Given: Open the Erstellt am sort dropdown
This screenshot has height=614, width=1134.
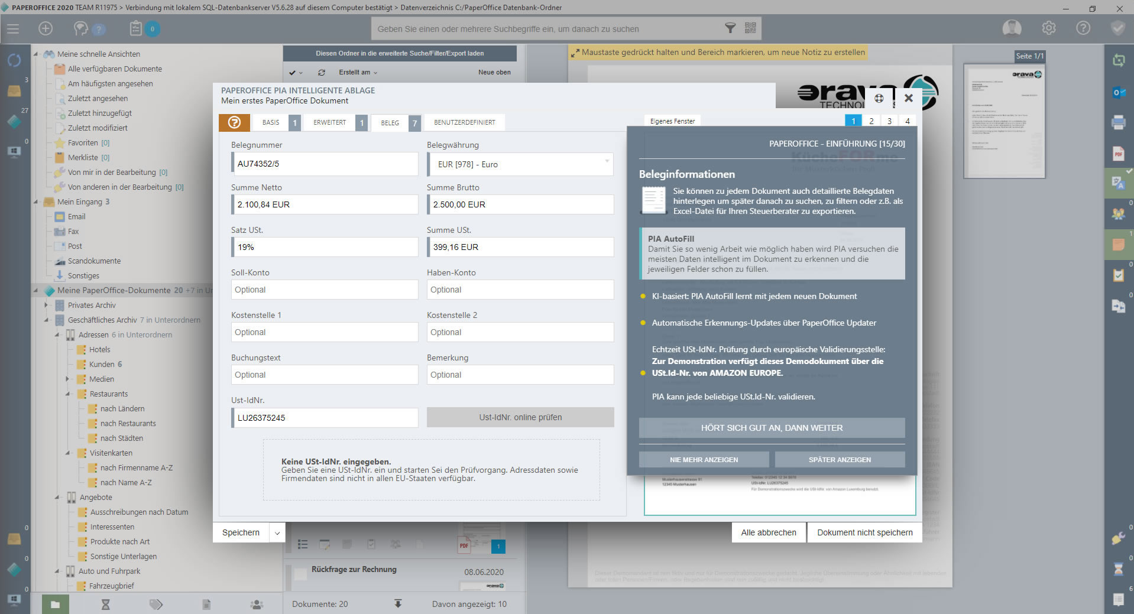Looking at the screenshot, I should [x=358, y=72].
